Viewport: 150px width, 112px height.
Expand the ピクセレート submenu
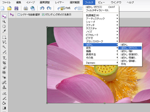[101, 35]
